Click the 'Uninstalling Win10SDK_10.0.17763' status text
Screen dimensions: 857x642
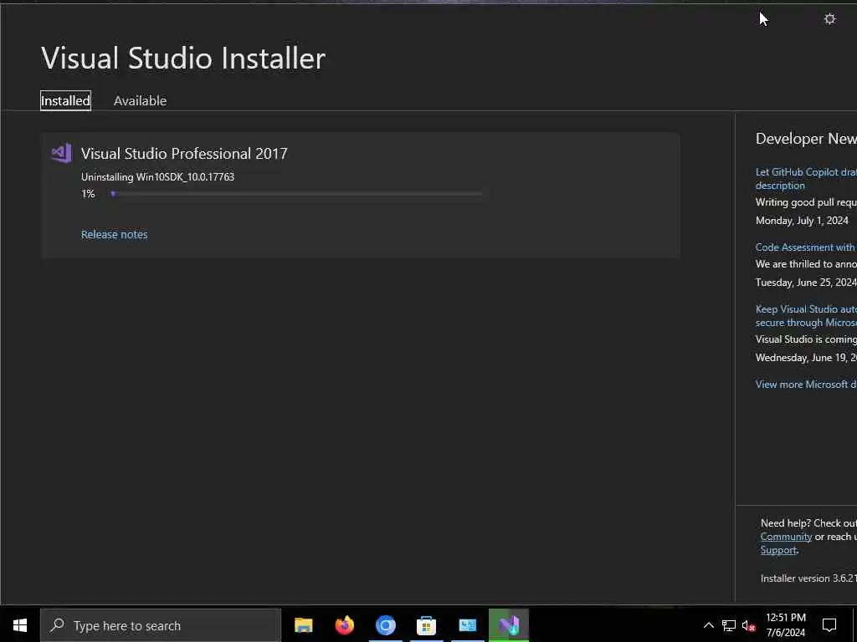(157, 177)
